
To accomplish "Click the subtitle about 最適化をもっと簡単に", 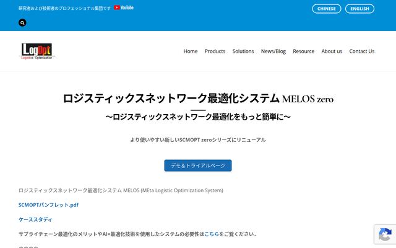I will [198, 117].
